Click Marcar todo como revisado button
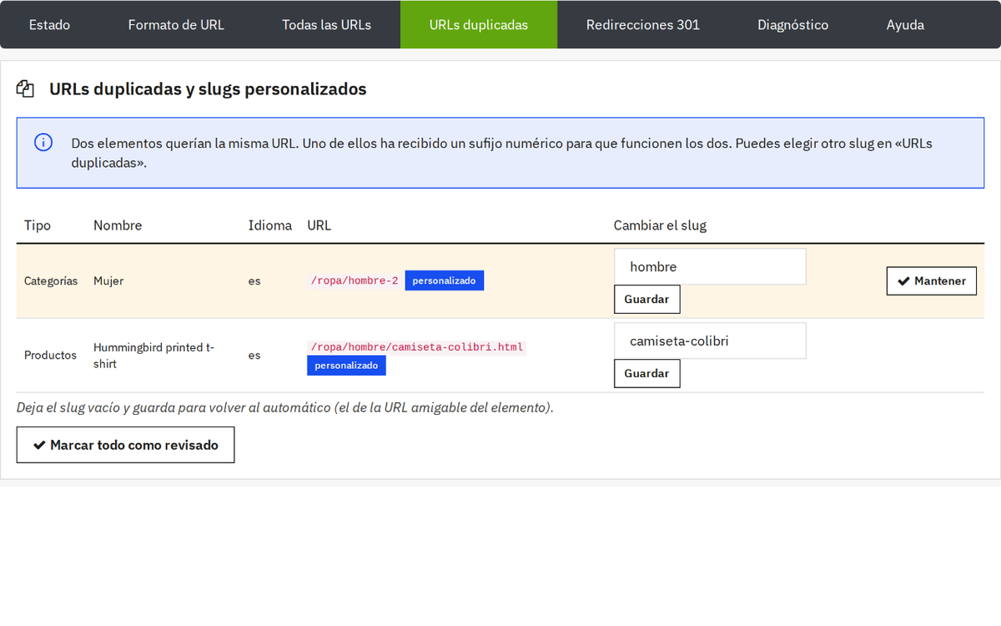 click(125, 445)
